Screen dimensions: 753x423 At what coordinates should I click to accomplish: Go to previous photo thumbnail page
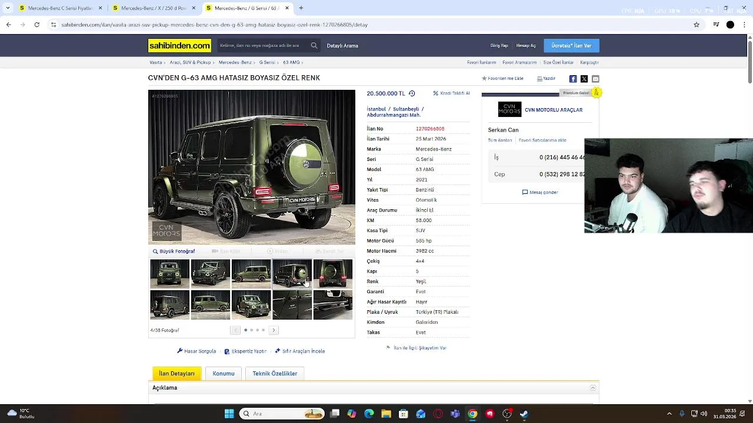pyautogui.click(x=235, y=330)
